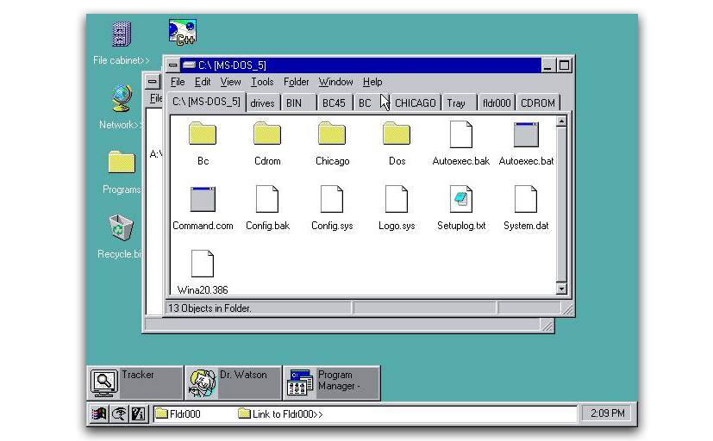713x441 pixels.
Task: Switch to the drives tab
Action: pyautogui.click(x=262, y=103)
